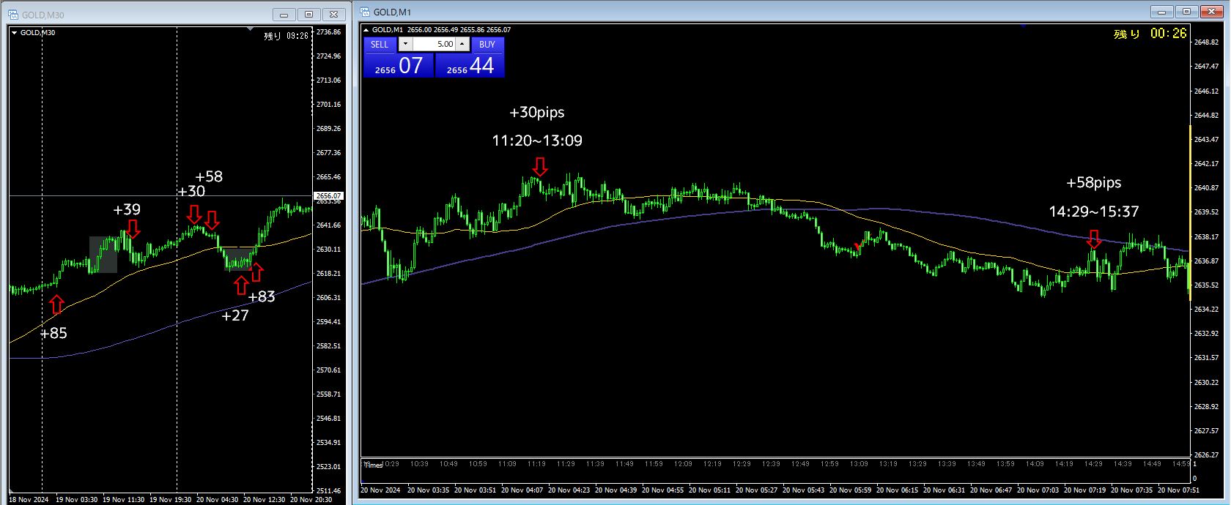The height and width of the screenshot is (505, 1231).
Task: Click the 2511.46 price scale label
Action: point(328,491)
